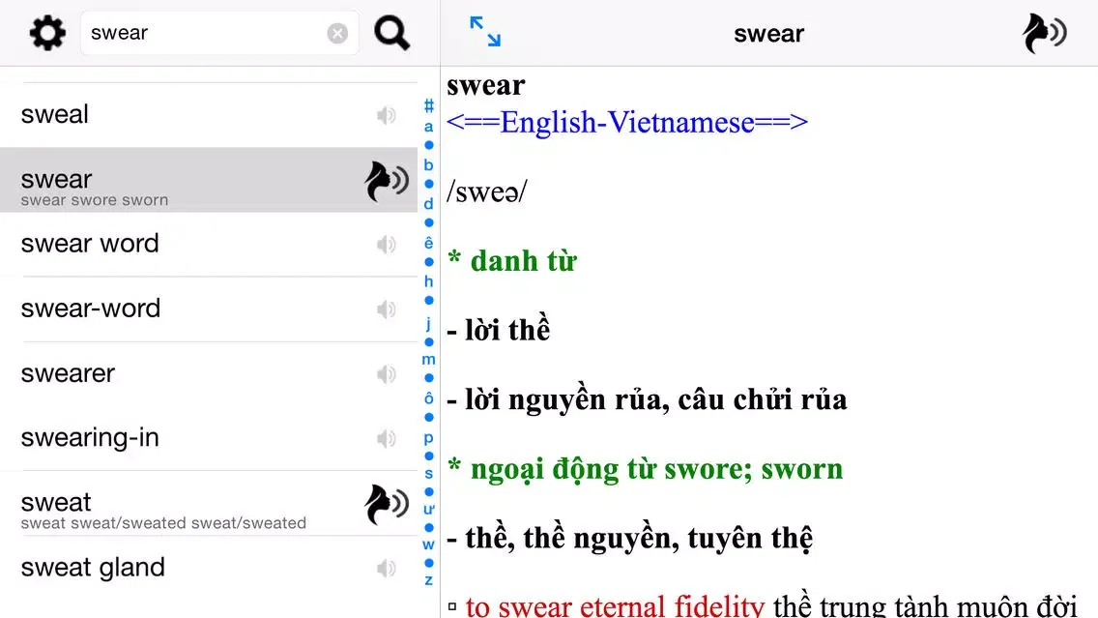This screenshot has height=618, width=1098.
Task: Jump to letter ê in index
Action: point(428,243)
